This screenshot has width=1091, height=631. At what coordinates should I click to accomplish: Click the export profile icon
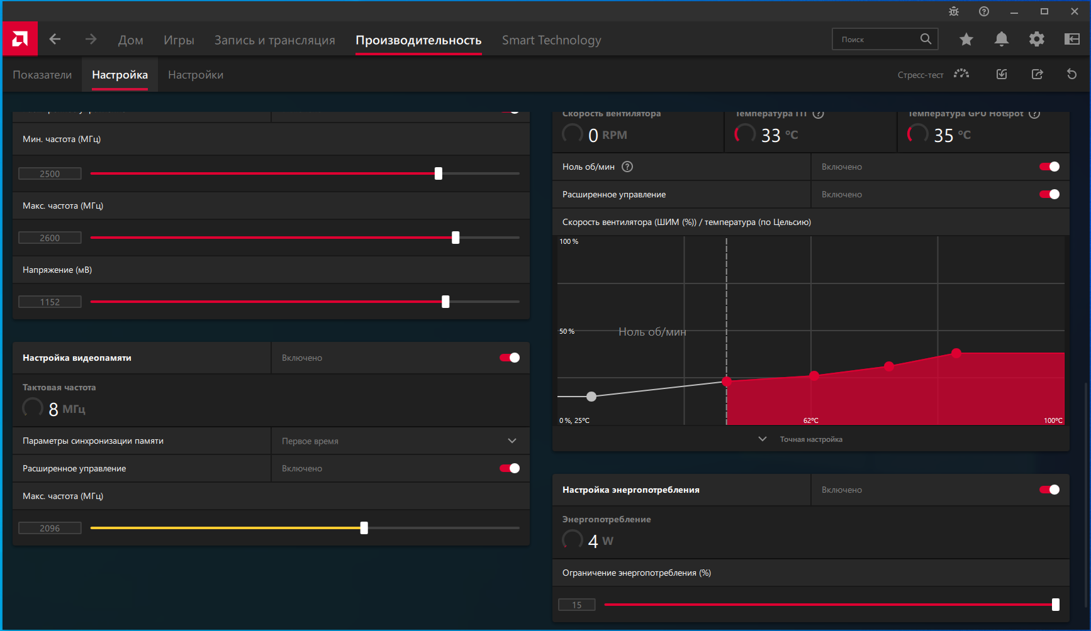(x=1037, y=74)
